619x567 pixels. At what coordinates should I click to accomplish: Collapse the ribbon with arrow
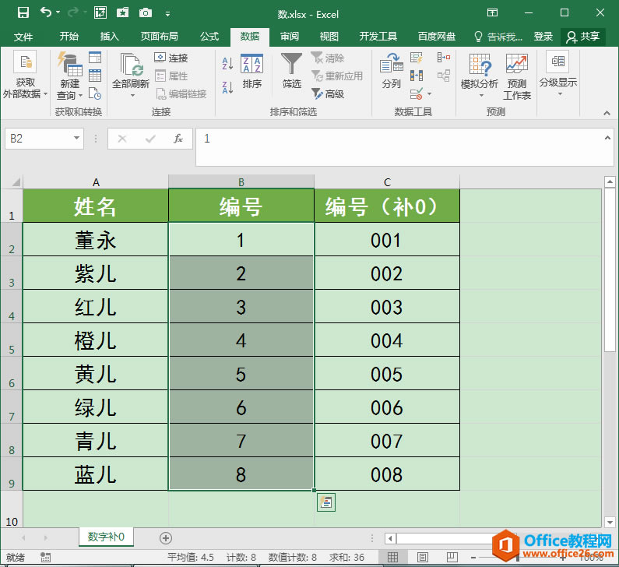click(607, 113)
